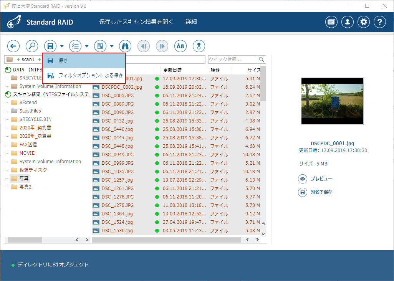Click the quick search magnifier button
Viewport: 394px width, 281px height.
pos(262,60)
